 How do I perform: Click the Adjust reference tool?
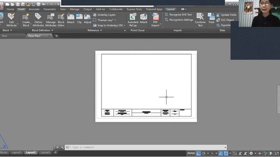pos(87,18)
